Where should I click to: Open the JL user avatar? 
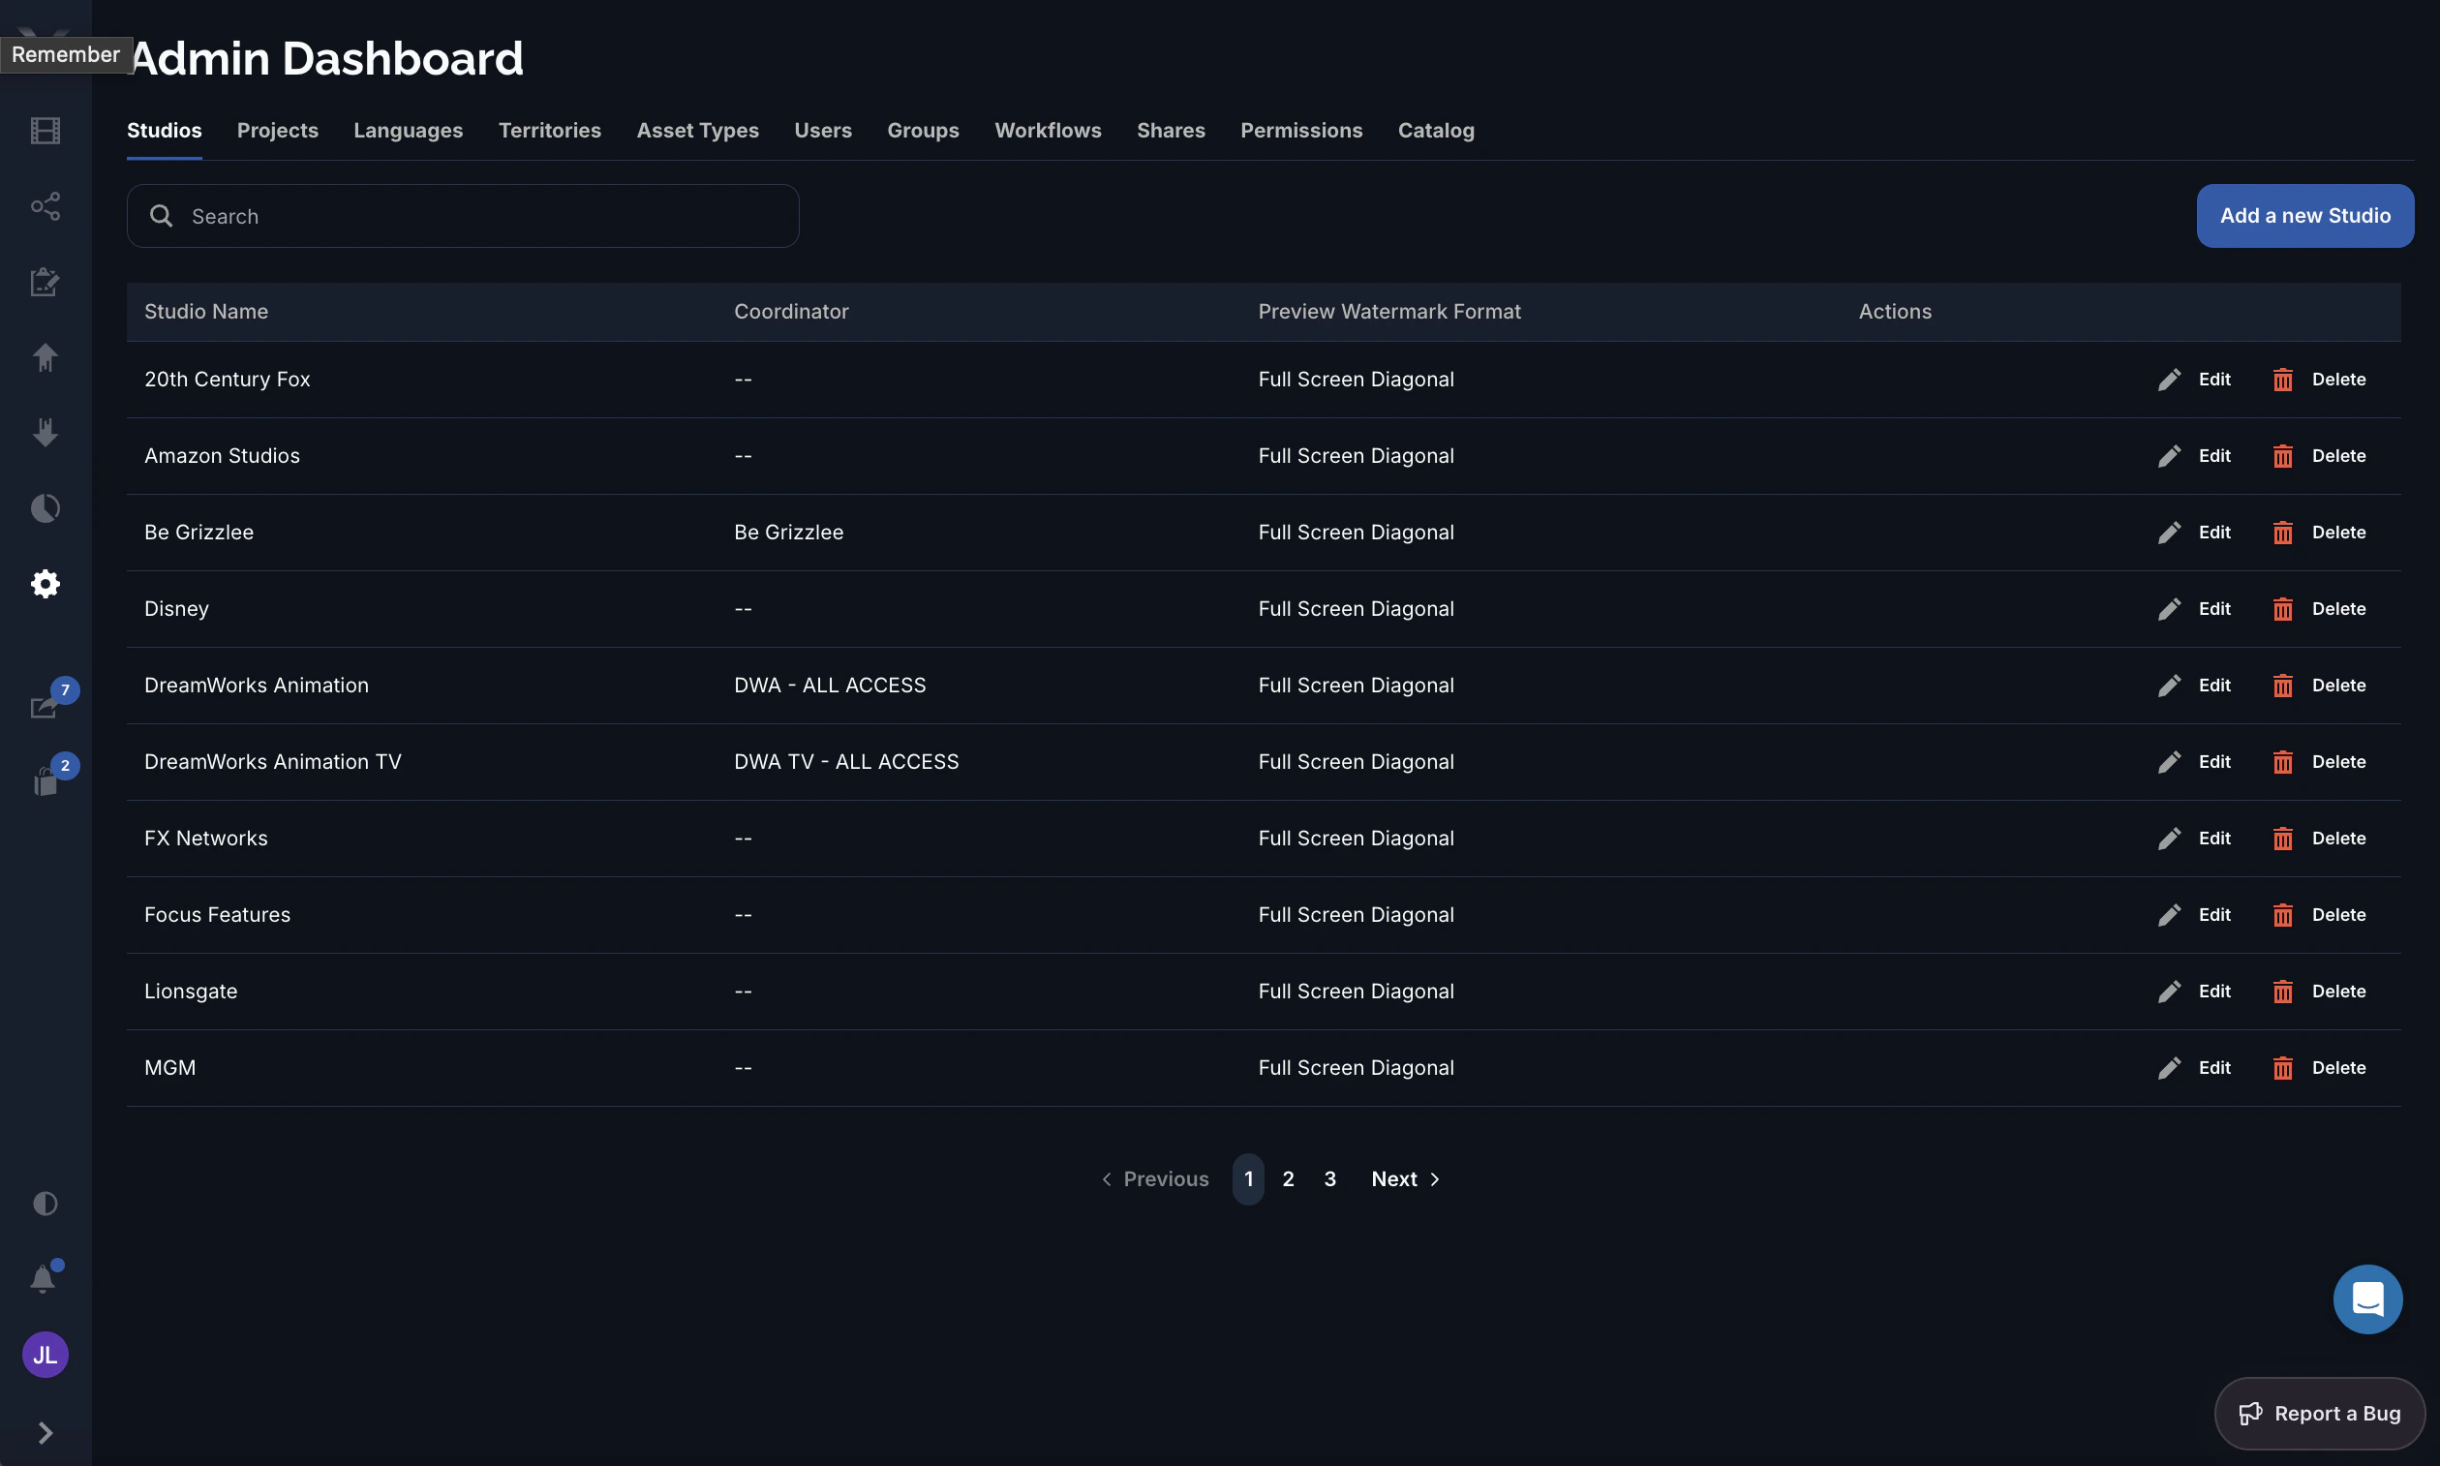(x=46, y=1355)
